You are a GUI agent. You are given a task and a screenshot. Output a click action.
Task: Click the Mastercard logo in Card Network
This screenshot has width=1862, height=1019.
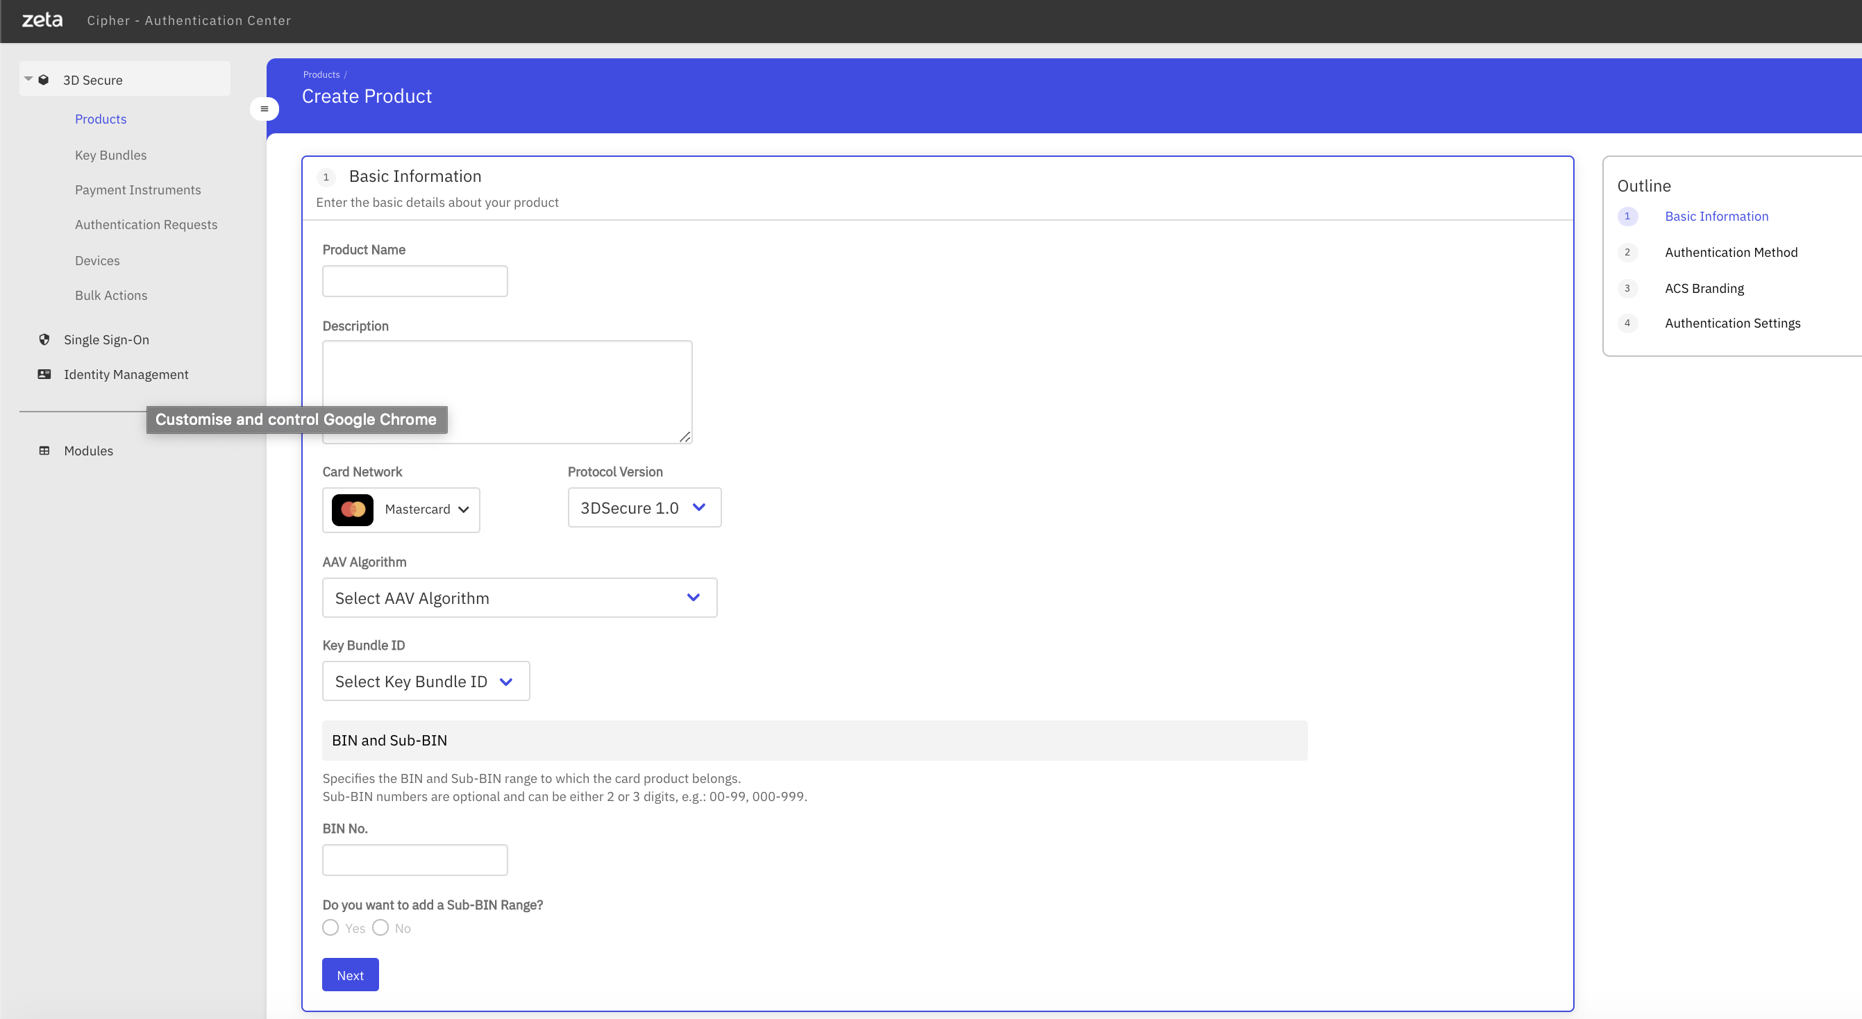pyautogui.click(x=352, y=509)
